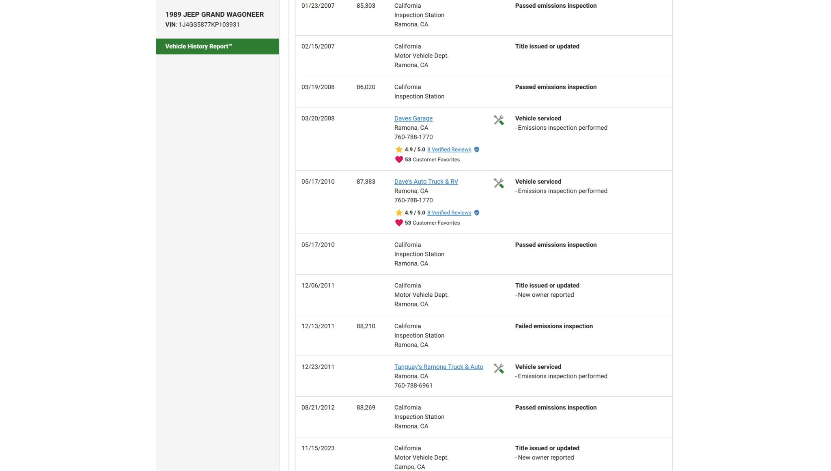Click the 1989 Jeep Grand Wagoneer heading
The width and height of the screenshot is (831, 471).
tap(214, 15)
